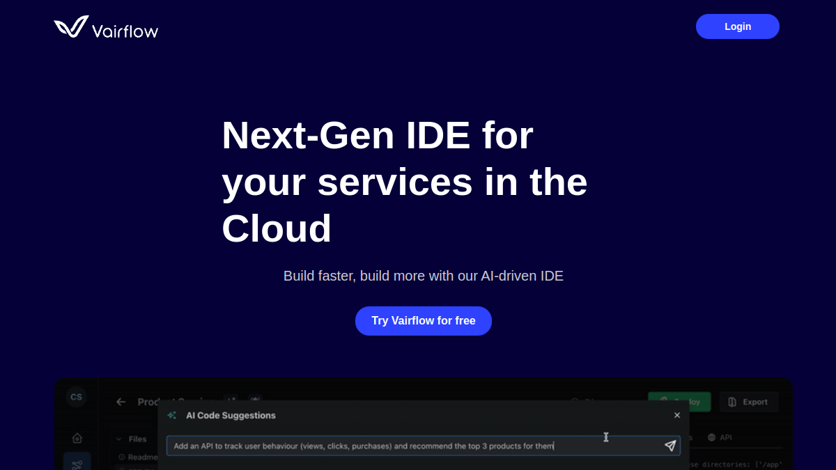The image size is (836, 470).
Task: Collapse the Files section chevron
Action: coord(119,439)
